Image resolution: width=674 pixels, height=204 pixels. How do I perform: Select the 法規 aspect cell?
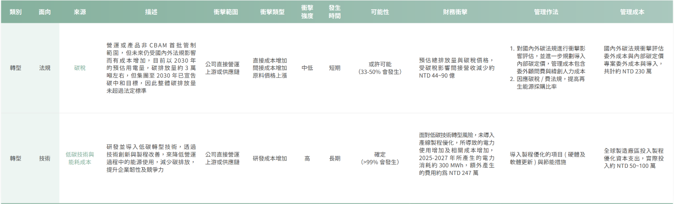pos(45,68)
